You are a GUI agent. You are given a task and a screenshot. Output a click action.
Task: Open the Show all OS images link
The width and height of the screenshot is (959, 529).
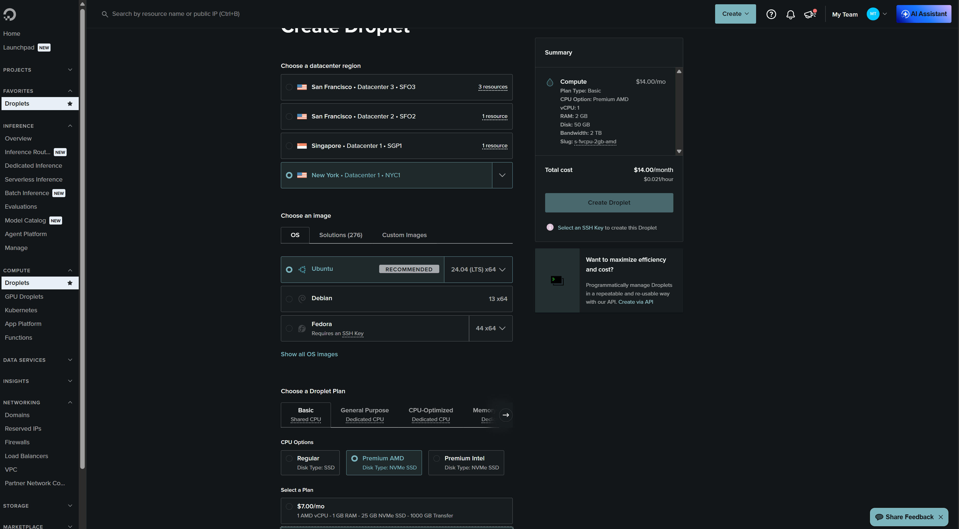[309, 354]
